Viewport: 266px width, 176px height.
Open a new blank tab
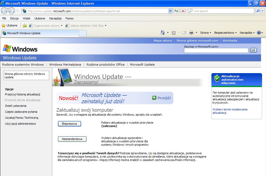click(x=83, y=33)
